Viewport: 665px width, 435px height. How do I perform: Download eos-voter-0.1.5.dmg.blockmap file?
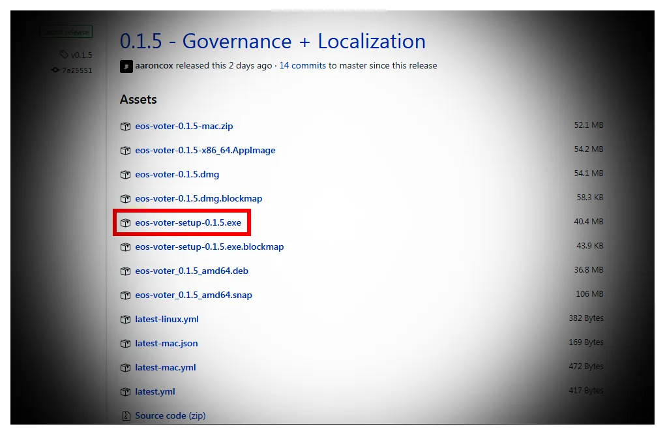198,199
